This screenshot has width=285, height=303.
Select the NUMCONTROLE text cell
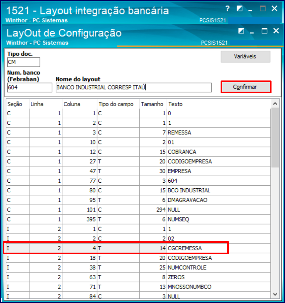point(219,267)
